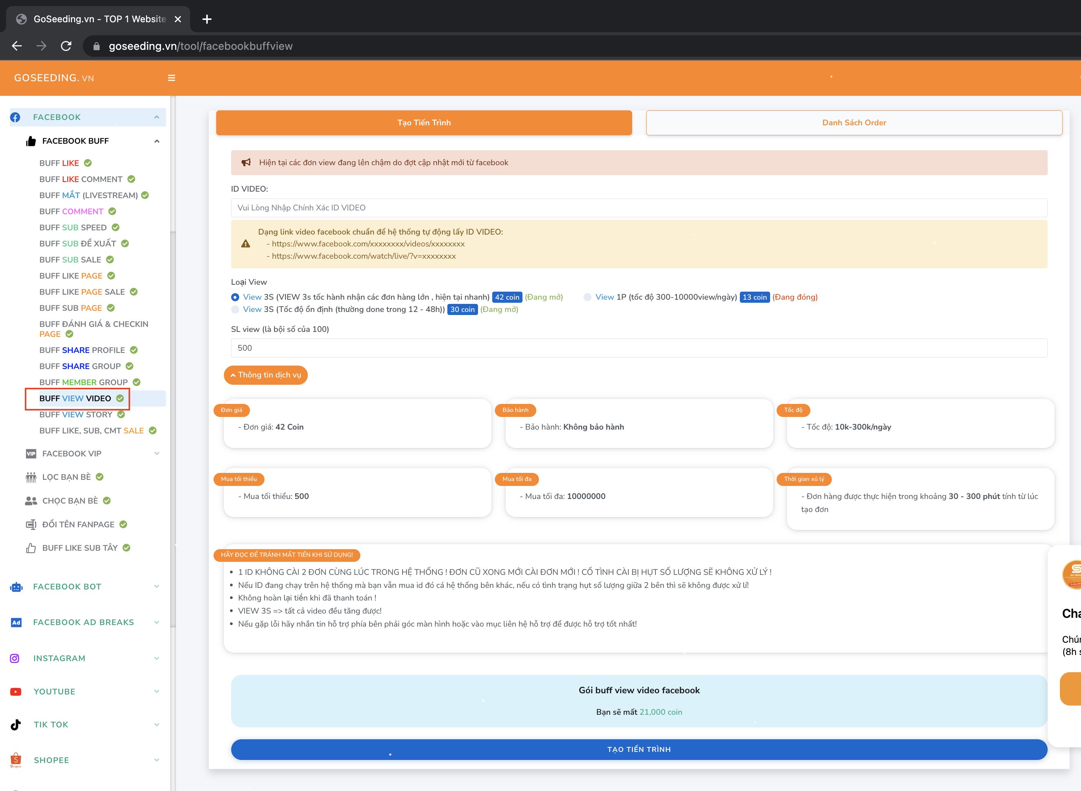Click the green check beside BUFF LIKE
The image size is (1081, 791).
pos(88,163)
